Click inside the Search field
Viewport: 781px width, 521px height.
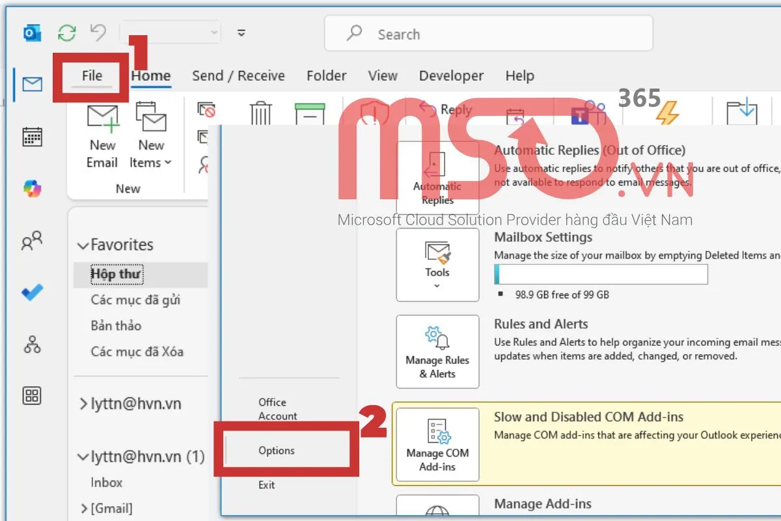pos(488,34)
